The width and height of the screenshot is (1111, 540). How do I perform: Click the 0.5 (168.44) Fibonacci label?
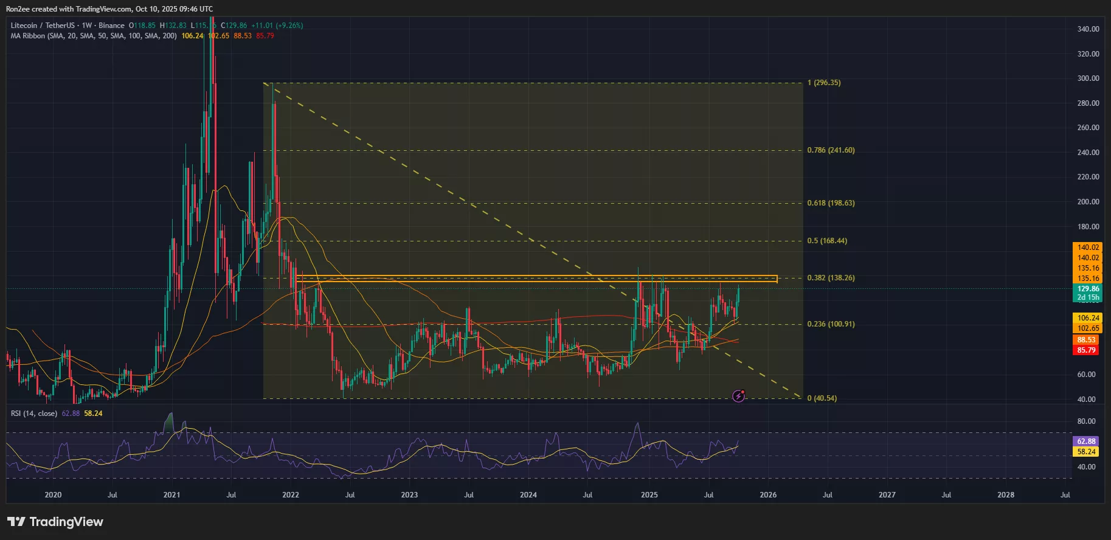point(827,241)
